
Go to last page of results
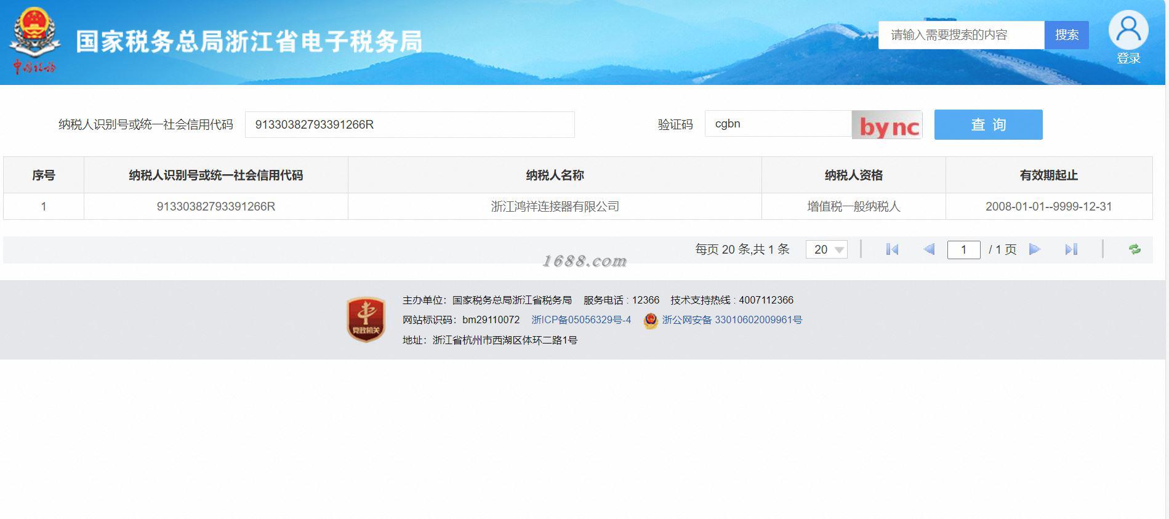(x=1071, y=249)
